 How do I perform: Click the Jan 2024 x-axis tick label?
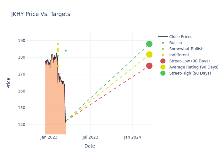click(x=132, y=137)
